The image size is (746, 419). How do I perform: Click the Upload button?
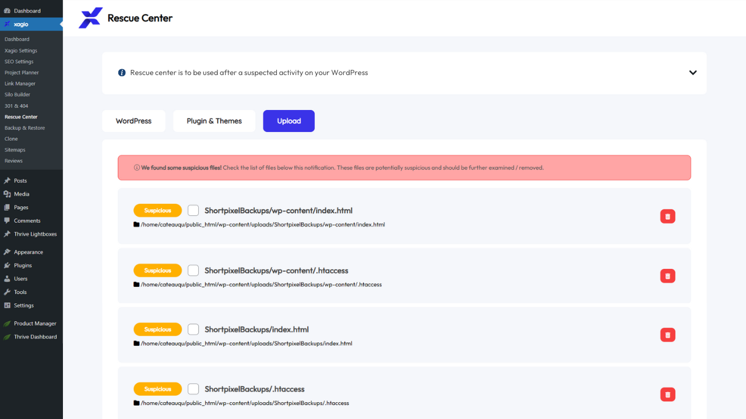tap(288, 120)
